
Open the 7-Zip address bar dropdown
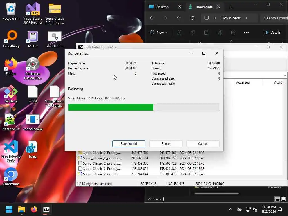[x=285, y=75]
